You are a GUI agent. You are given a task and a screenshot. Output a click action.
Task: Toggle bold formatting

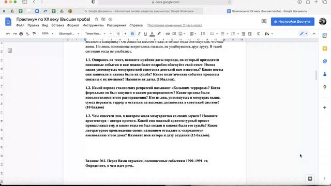click(x=132, y=34)
